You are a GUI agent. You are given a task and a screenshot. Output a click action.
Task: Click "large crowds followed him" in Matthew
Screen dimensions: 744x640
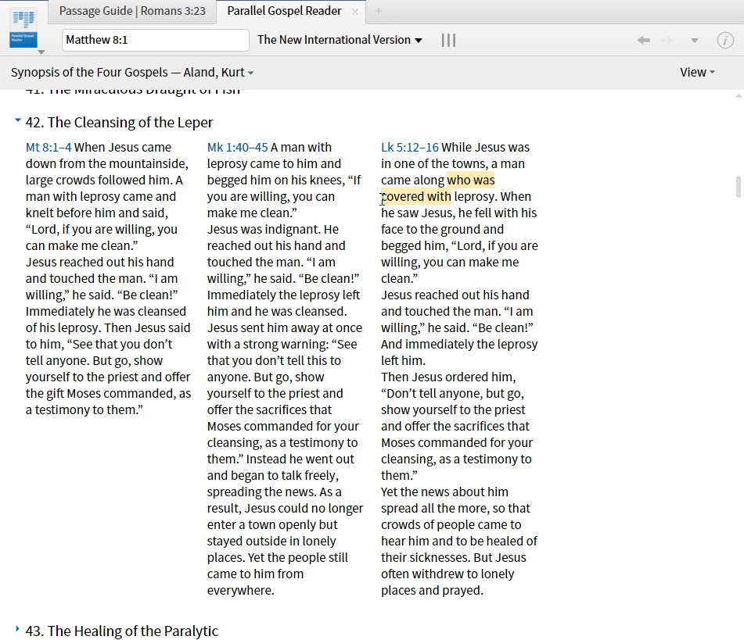click(99, 181)
